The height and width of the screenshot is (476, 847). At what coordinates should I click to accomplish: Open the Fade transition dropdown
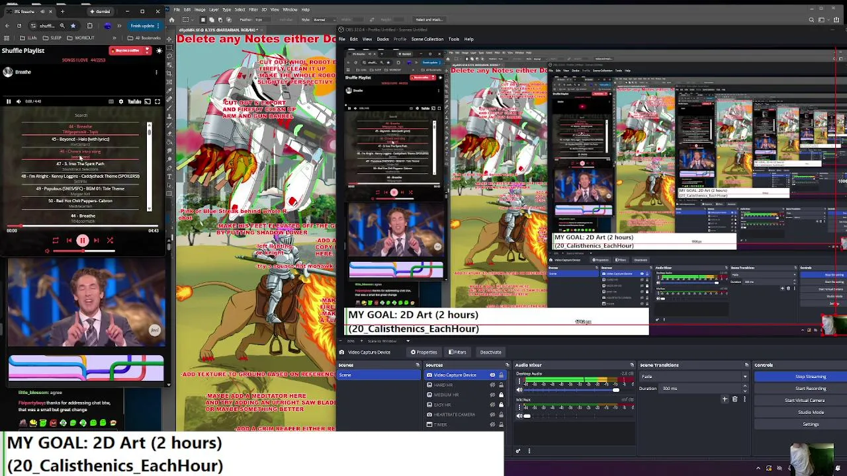point(694,376)
